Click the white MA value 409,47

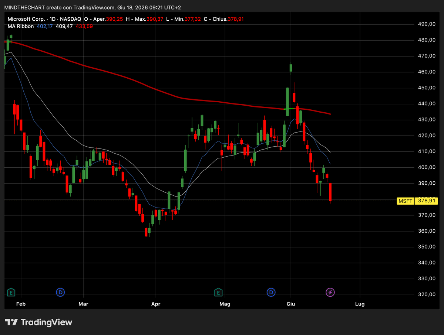click(x=64, y=26)
